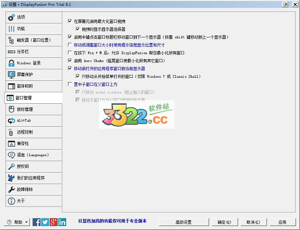Screen dimensions: 300x230
Task: Open the 选项 gears icon tab
Action: coord(11,17)
